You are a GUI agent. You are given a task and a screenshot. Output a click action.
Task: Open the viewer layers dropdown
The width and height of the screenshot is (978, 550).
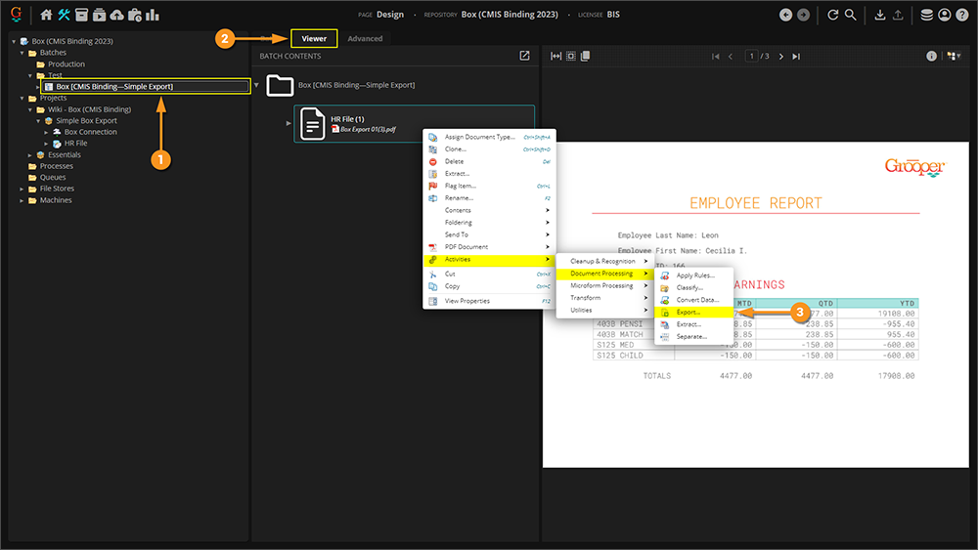[953, 56]
